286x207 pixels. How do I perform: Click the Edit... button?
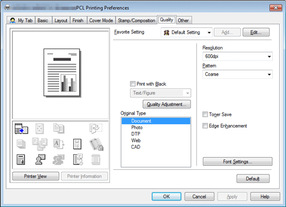tap(256, 33)
